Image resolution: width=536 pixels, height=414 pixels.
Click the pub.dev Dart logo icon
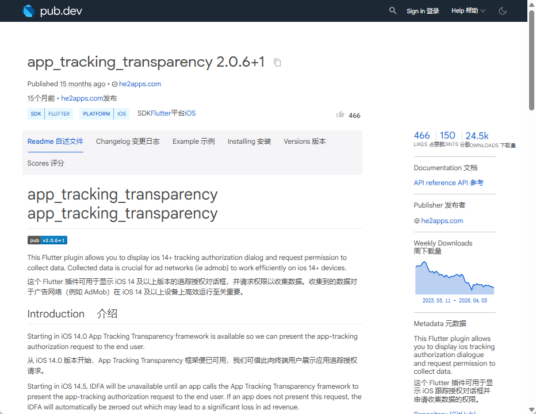click(28, 11)
